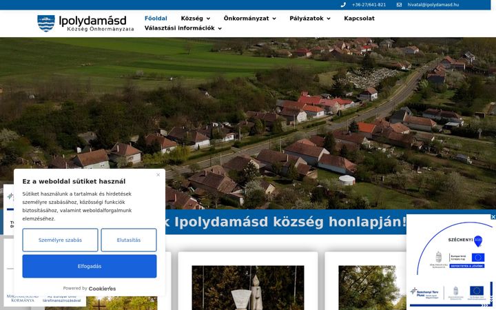This screenshot has width=496, height=310.
Task: Click the envelope email icon
Action: (399, 5)
